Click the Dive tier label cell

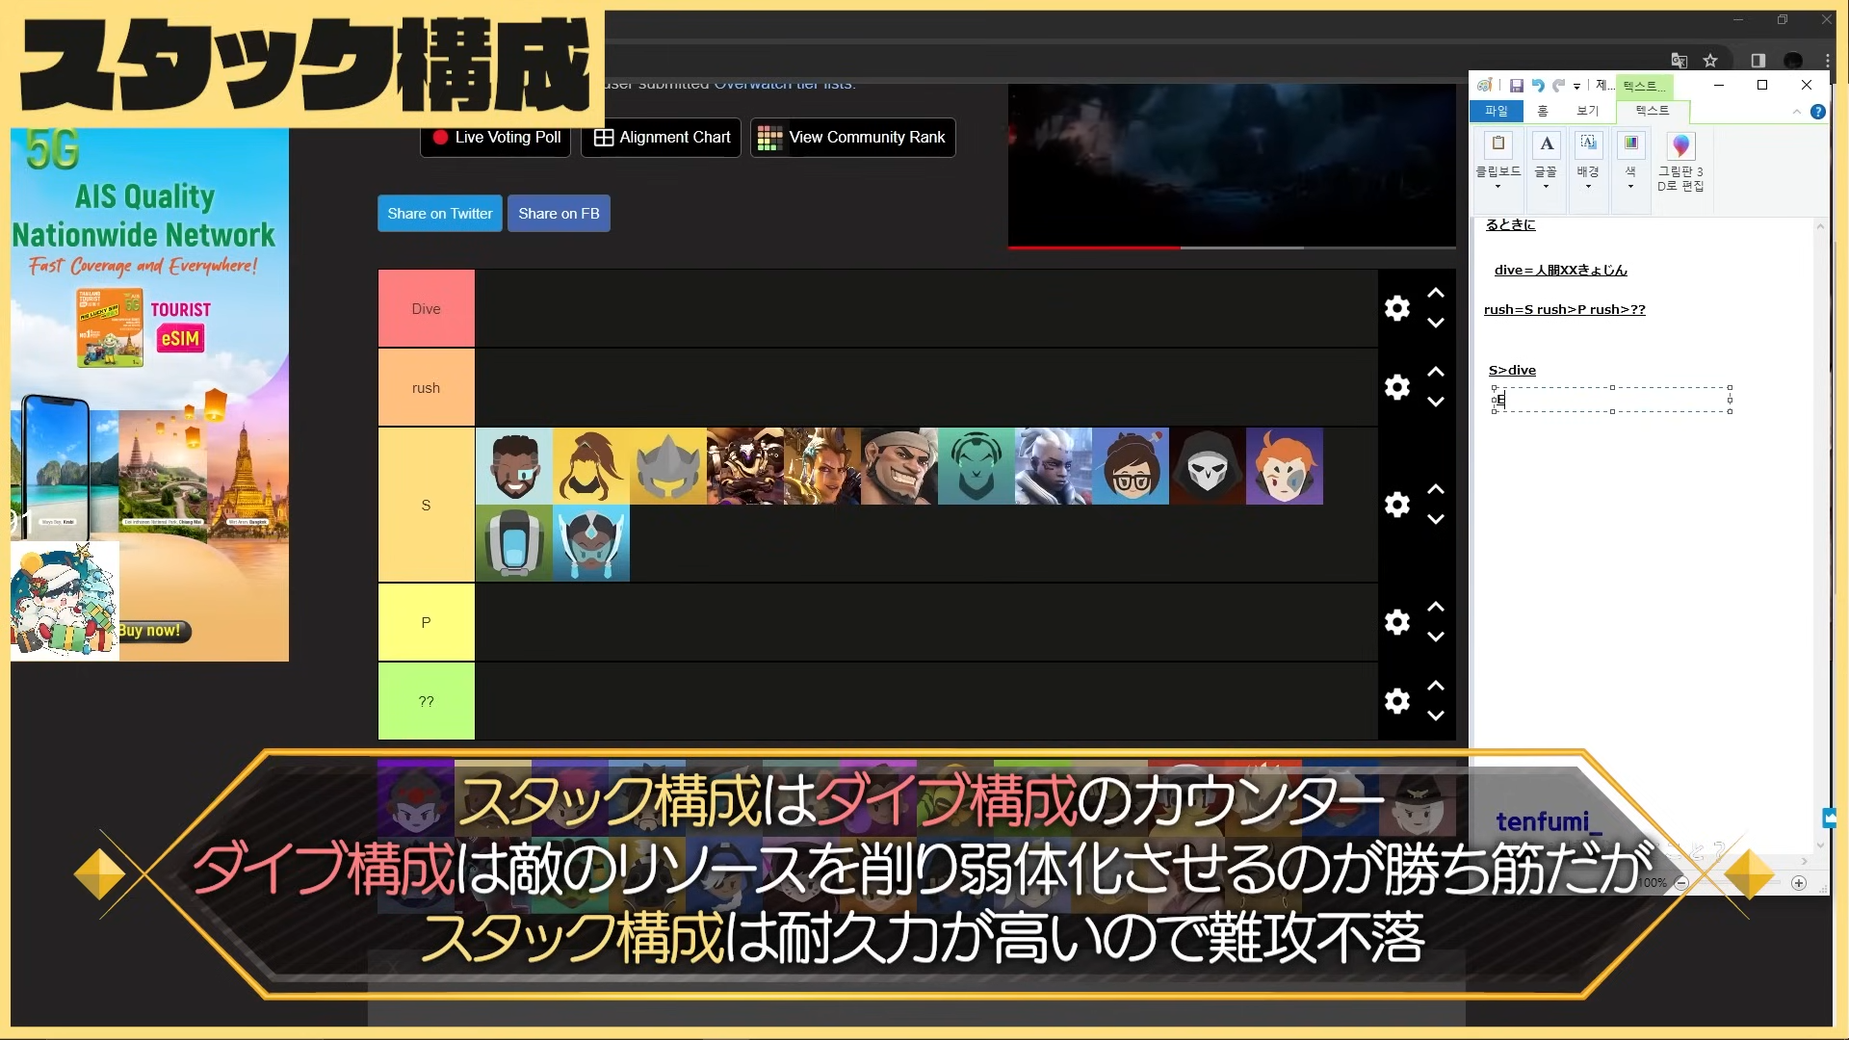426,308
